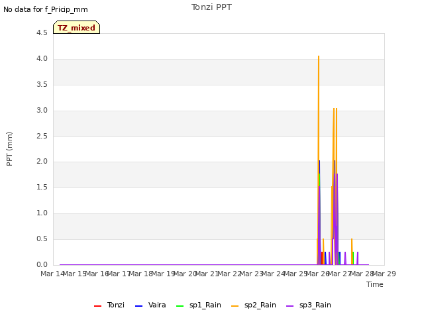Image resolution: width=424 pixels, height=318 pixels.
Task: Click the 4.5 y-axis tick label
Action: tap(42, 33)
